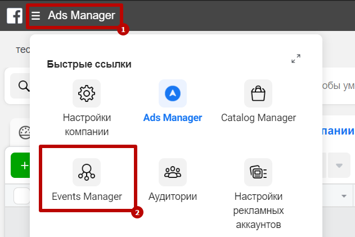The height and width of the screenshot is (237, 355).
Task: Open the hamburger menu beside Ads Manager
Action: coord(36,16)
